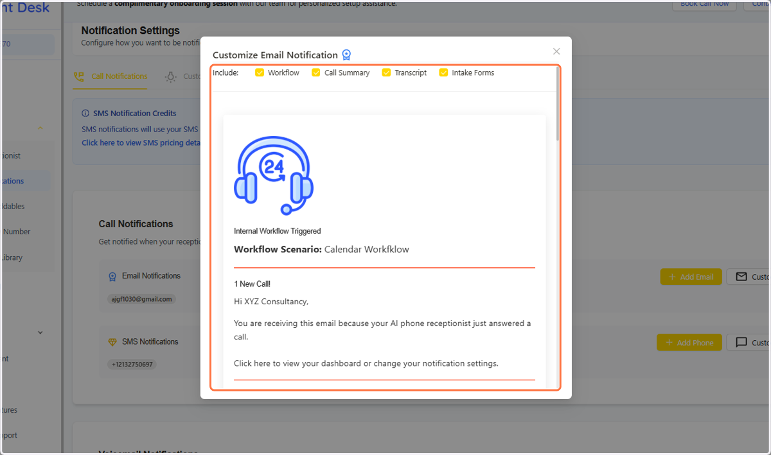This screenshot has width=771, height=455.
Task: Click the Notification Settings heading
Action: pyautogui.click(x=130, y=30)
